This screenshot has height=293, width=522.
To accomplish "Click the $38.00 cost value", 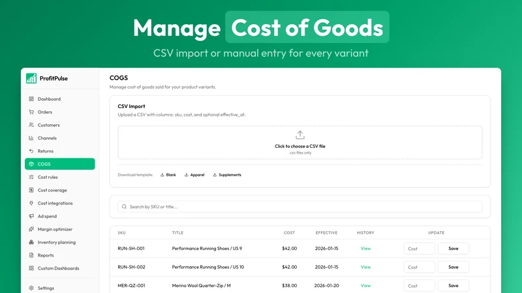I will (x=289, y=286).
